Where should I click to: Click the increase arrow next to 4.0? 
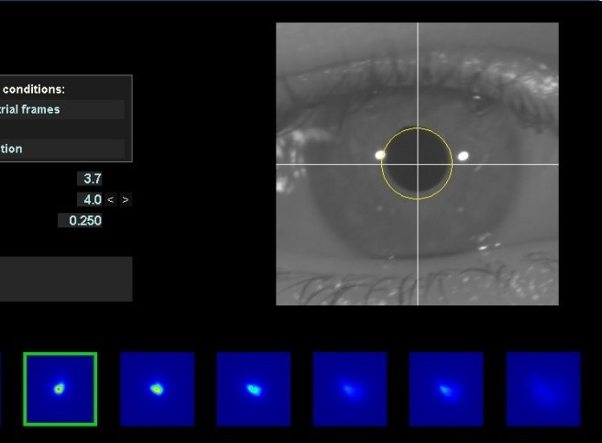click(126, 200)
